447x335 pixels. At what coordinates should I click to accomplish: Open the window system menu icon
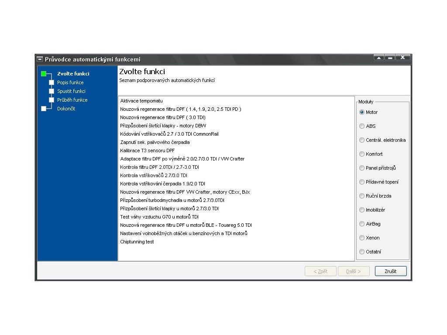pos(40,59)
